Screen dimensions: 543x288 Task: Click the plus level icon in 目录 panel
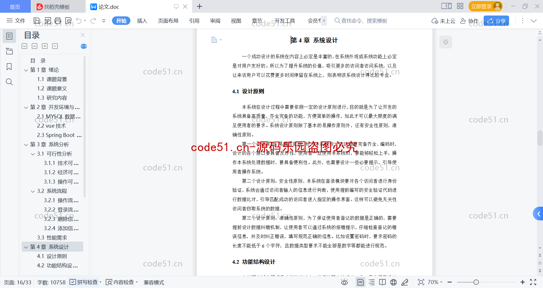[x=45, y=46]
